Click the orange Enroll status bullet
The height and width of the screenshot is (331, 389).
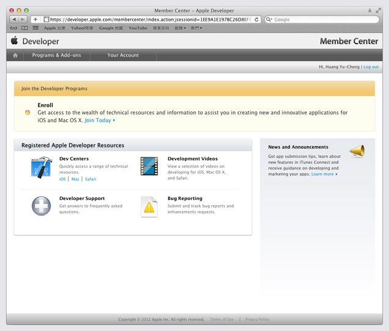pyautogui.click(x=28, y=113)
